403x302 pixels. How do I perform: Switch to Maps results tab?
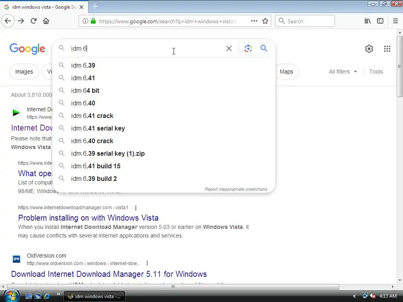pos(287,72)
